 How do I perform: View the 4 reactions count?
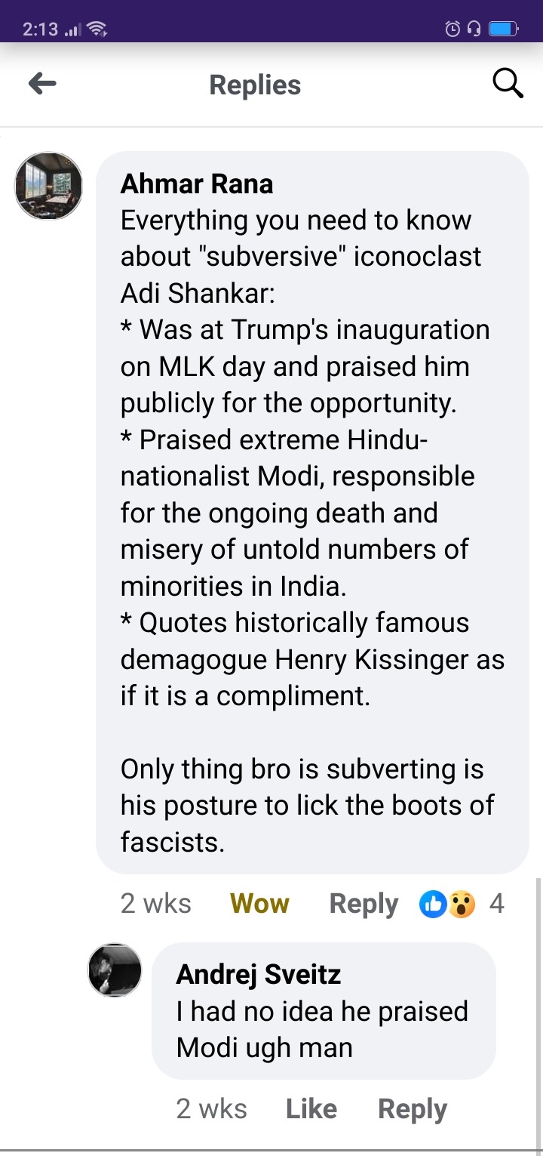pyautogui.click(x=496, y=904)
